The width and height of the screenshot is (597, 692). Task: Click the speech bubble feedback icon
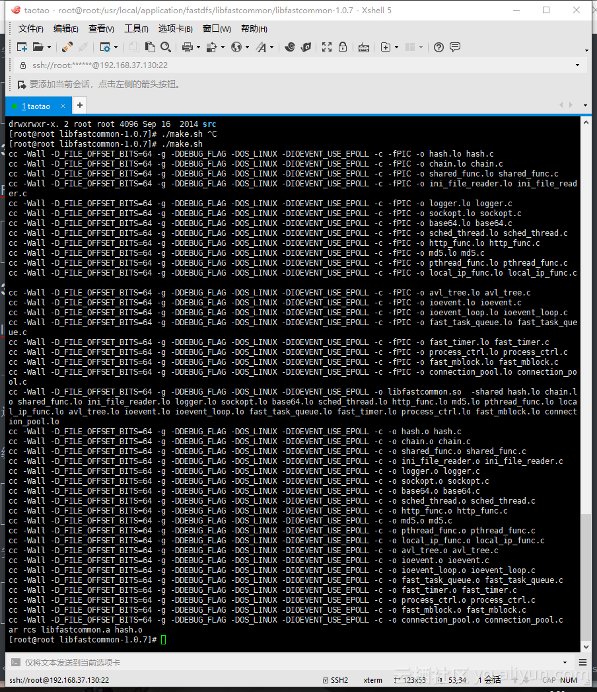455,47
